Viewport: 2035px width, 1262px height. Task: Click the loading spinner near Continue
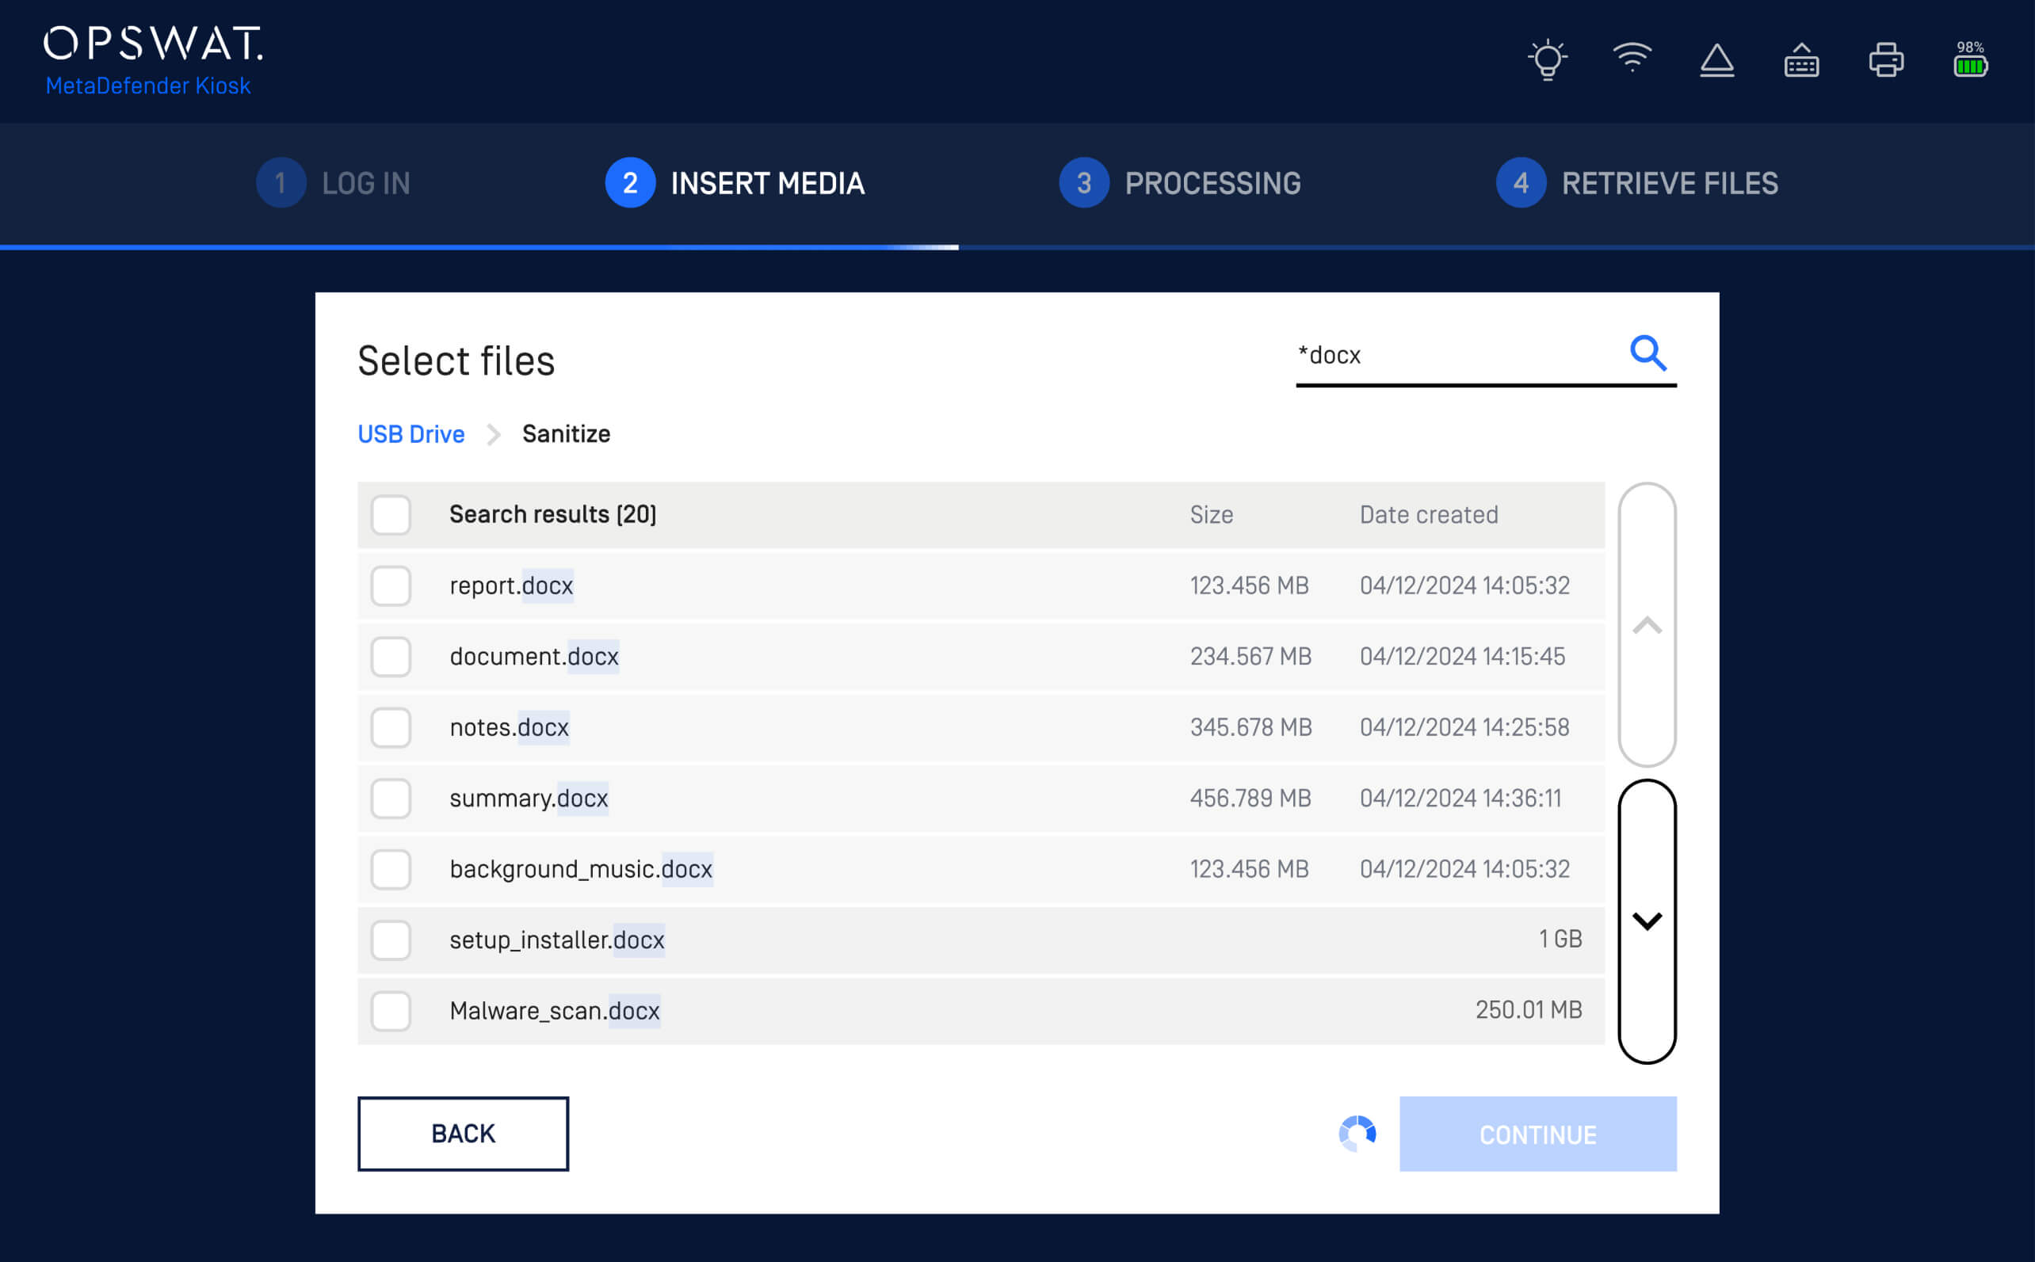1359,1134
